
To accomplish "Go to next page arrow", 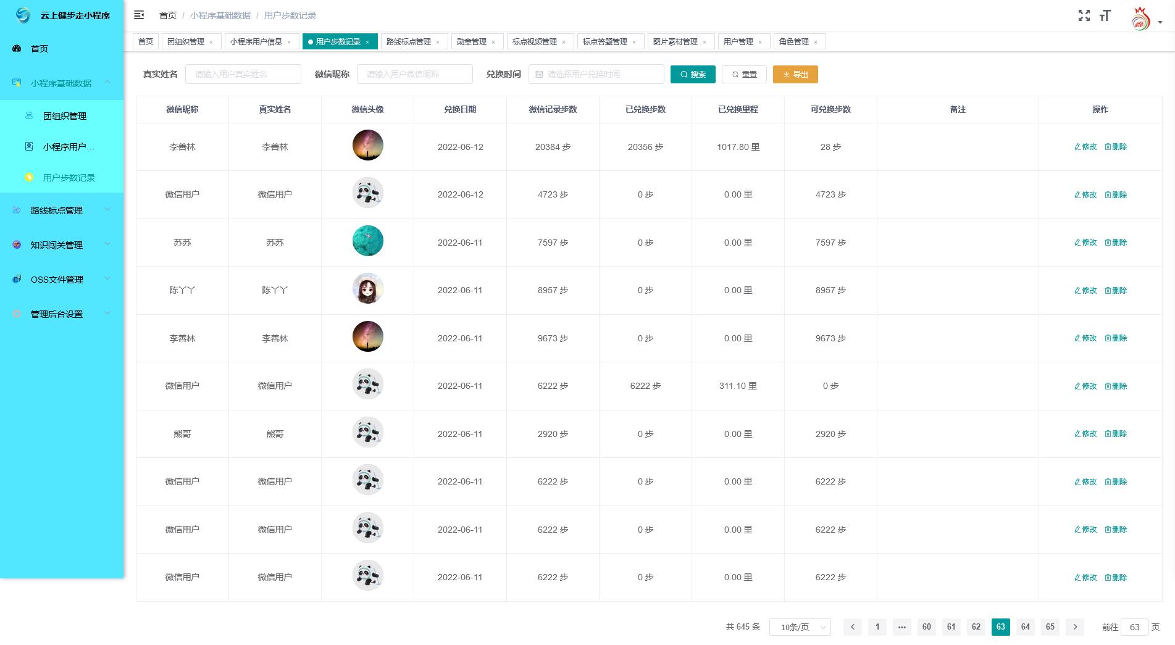I will (1074, 626).
